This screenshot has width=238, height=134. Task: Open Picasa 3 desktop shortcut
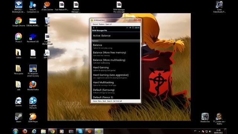coord(19,38)
